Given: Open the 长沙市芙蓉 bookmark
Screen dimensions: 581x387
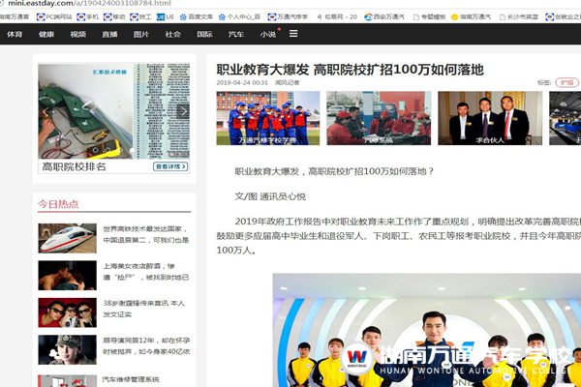Looking at the screenshot, I should (519, 16).
